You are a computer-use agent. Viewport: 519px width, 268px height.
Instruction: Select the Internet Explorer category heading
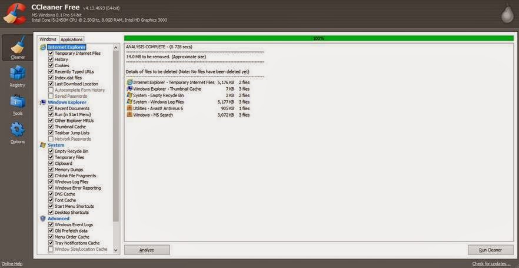(x=66, y=47)
